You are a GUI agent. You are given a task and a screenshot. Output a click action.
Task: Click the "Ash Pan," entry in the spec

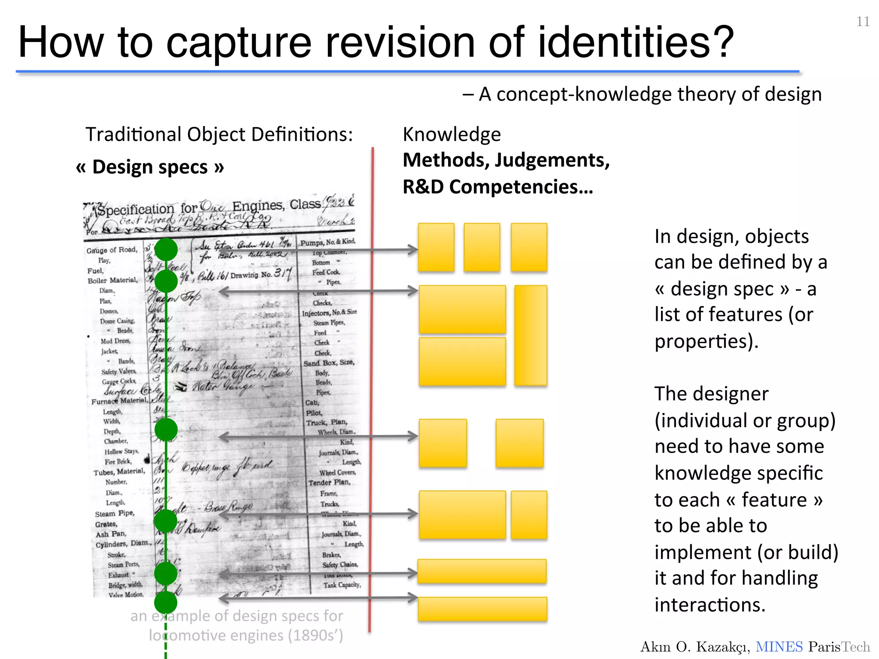111,534
